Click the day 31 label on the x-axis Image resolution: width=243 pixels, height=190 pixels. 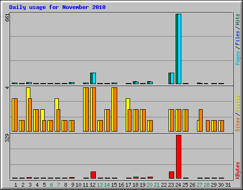(x=228, y=185)
